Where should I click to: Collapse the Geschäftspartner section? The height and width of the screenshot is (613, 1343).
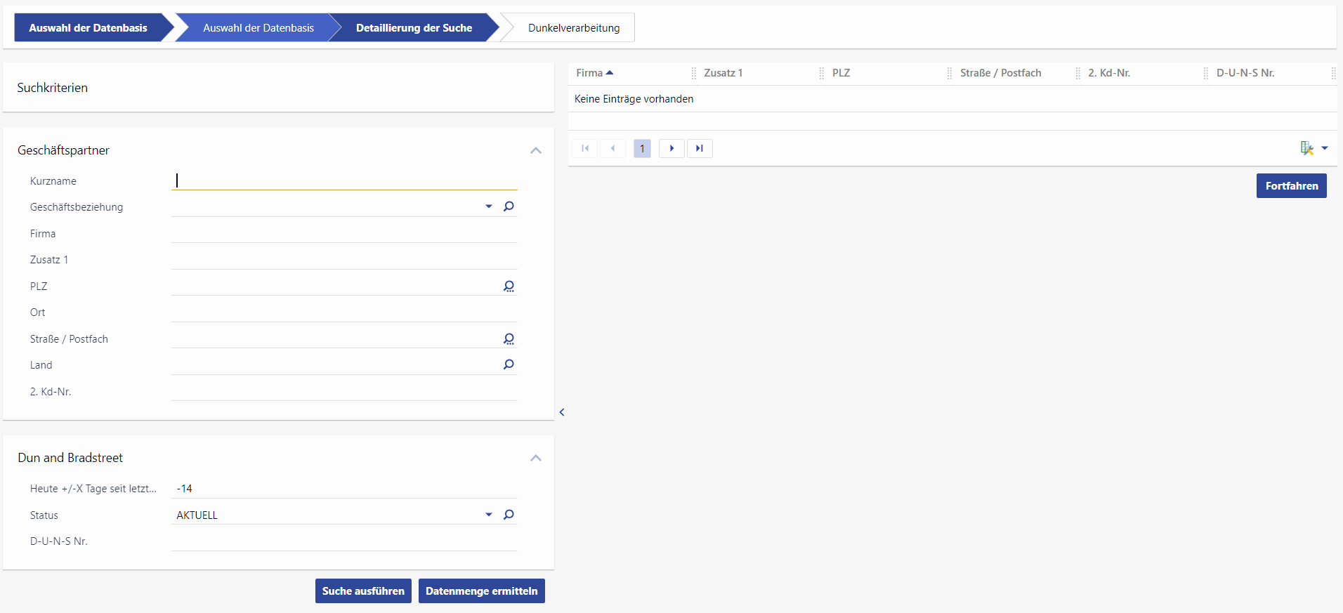point(536,150)
